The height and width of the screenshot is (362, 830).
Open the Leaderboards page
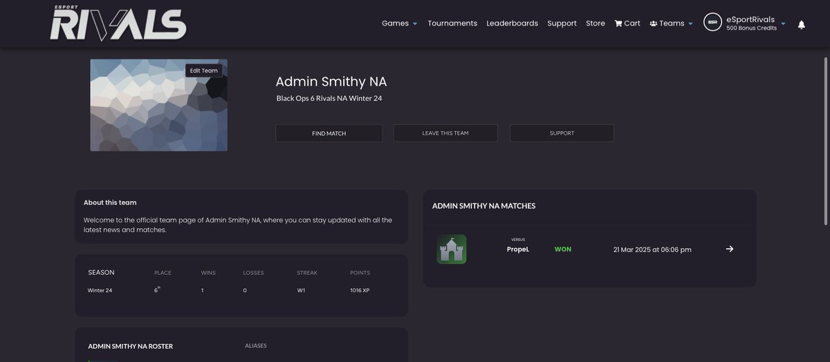[x=512, y=23]
